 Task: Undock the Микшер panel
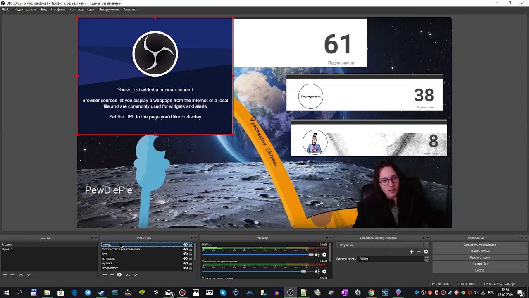pyautogui.click(x=326, y=238)
